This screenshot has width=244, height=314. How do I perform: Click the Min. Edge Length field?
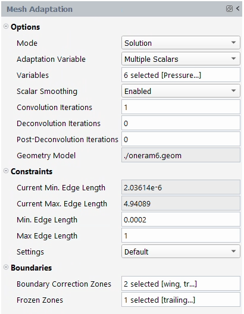coord(181,219)
